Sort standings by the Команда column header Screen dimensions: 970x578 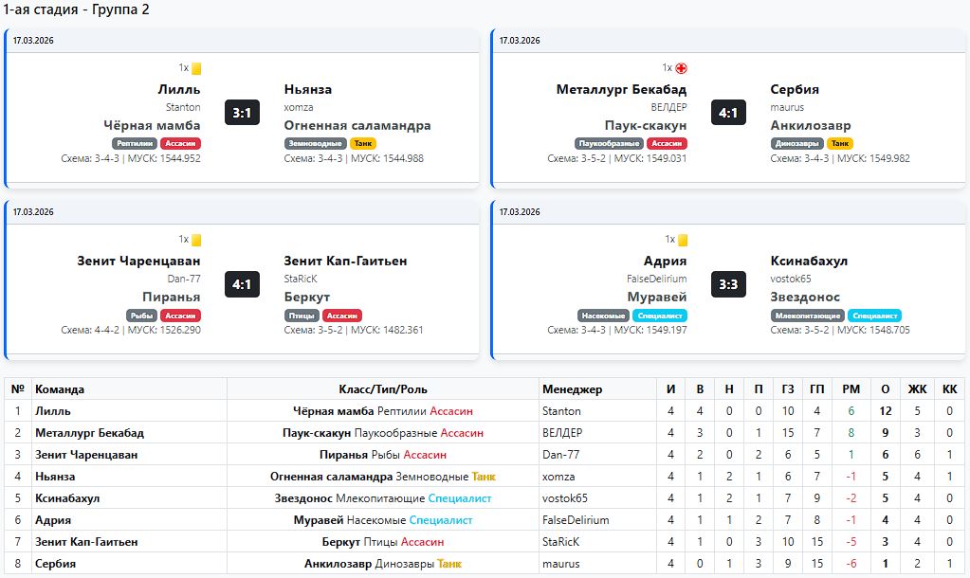coord(60,389)
